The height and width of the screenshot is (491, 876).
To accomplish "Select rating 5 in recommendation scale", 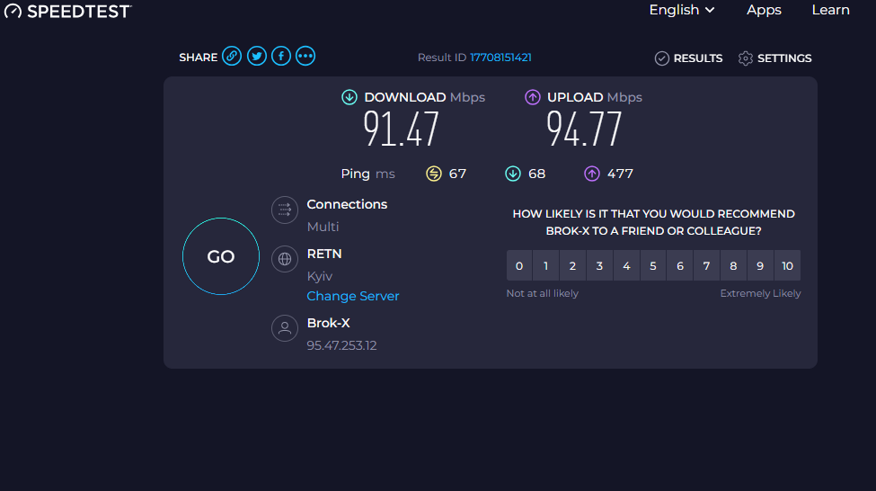I will 653,265.
